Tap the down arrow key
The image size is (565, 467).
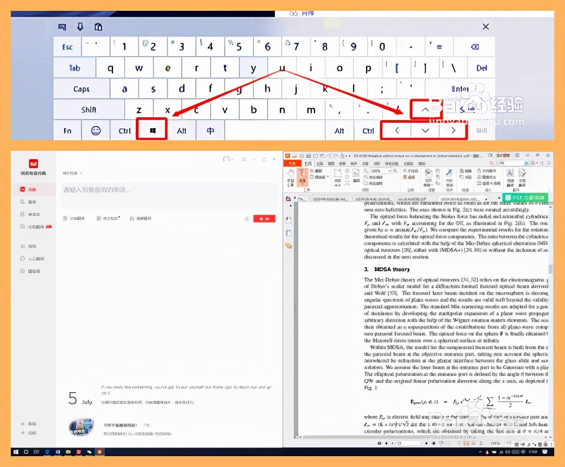(x=425, y=130)
